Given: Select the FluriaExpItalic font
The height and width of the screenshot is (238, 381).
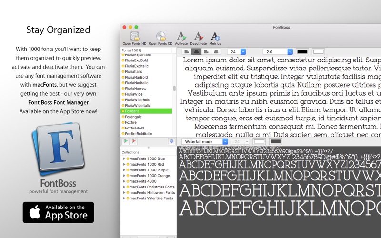Looking at the screenshot, I should pyautogui.click(x=146, y=66).
